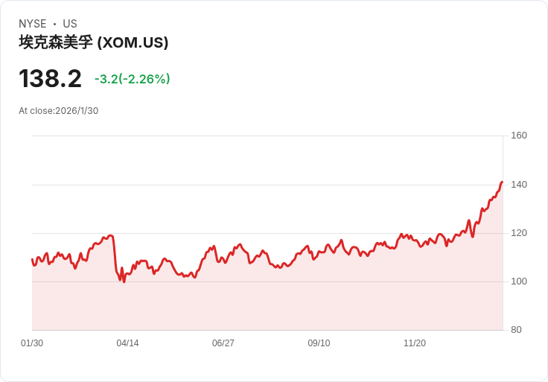This screenshot has height=382, width=548.
Task: Select the 埃克森美孚 (XOM.US) stock title
Action: click(x=94, y=42)
